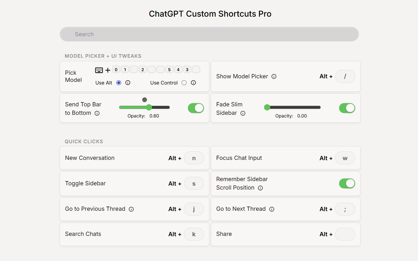
Task: Click the 'QUICK CLICKS' section heading
Action: pyautogui.click(x=84, y=142)
